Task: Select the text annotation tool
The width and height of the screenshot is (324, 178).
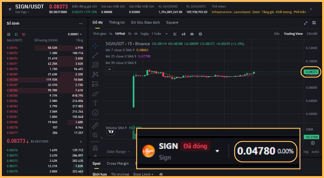Action: click(x=95, y=103)
